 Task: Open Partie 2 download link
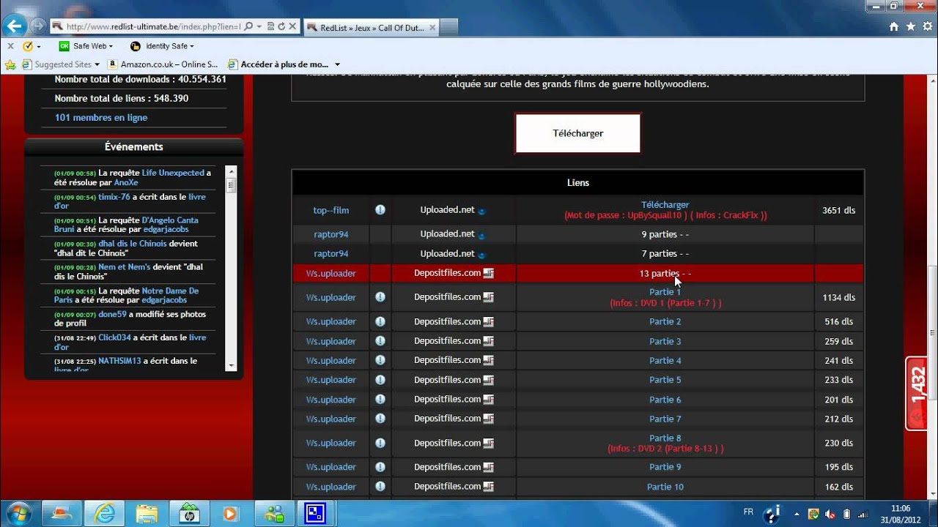665,321
